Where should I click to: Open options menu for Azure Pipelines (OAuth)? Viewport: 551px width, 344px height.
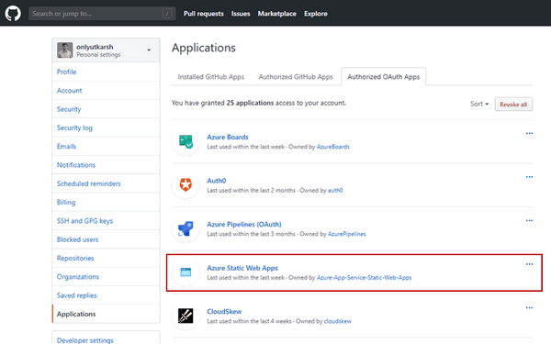point(529,220)
